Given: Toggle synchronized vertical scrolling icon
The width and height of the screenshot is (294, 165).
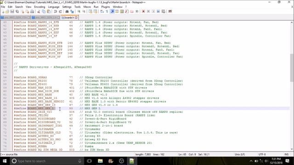Looking at the screenshot, I should click(x=90, y=11).
